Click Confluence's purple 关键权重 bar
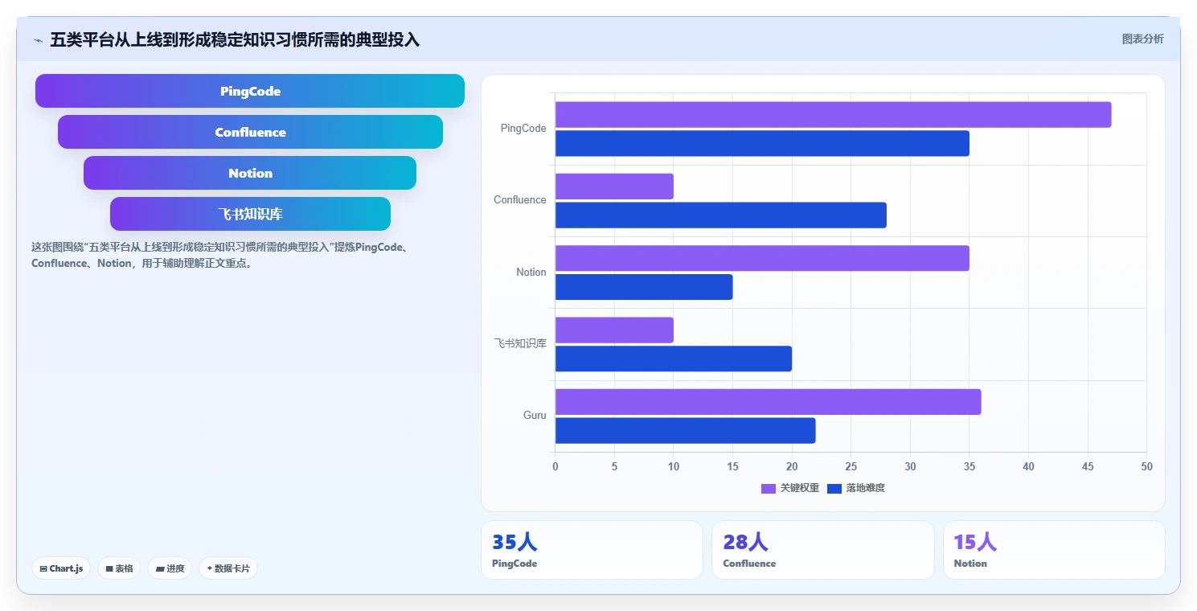The width and height of the screenshot is (1197, 611). [614, 187]
